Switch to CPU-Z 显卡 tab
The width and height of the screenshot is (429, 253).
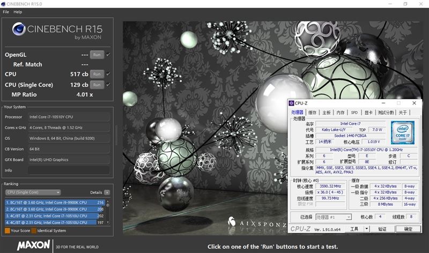pos(368,113)
